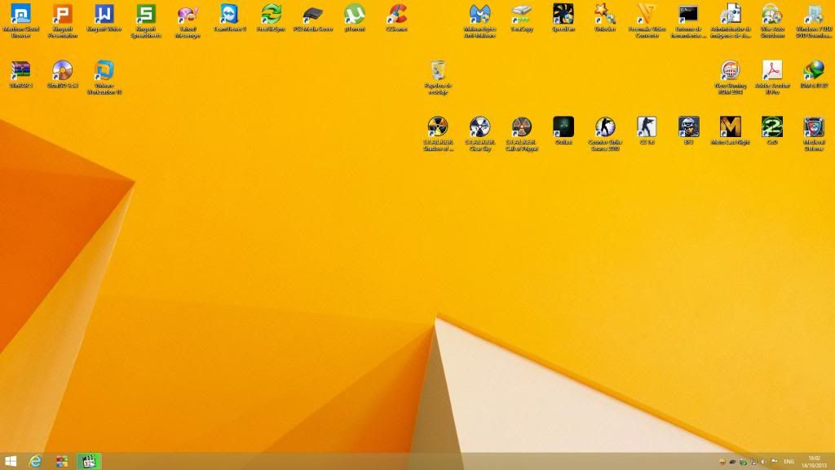Click the ENG language indicator in tray

(x=789, y=462)
